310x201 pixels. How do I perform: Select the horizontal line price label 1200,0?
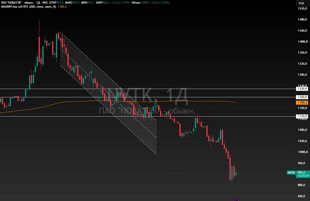302,97
